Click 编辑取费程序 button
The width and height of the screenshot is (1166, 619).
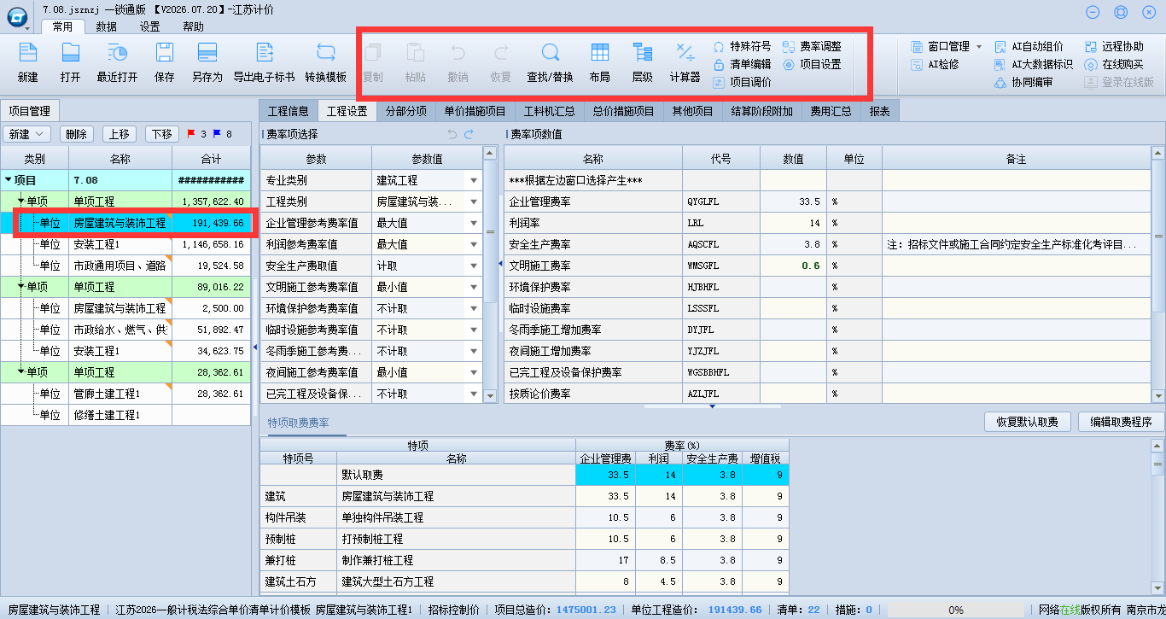[x=1122, y=422]
